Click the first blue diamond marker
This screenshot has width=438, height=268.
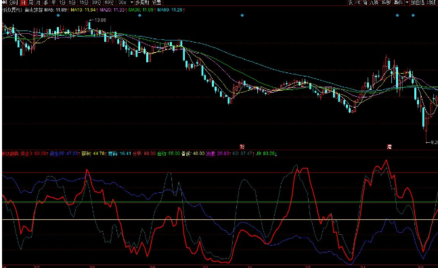58,16
